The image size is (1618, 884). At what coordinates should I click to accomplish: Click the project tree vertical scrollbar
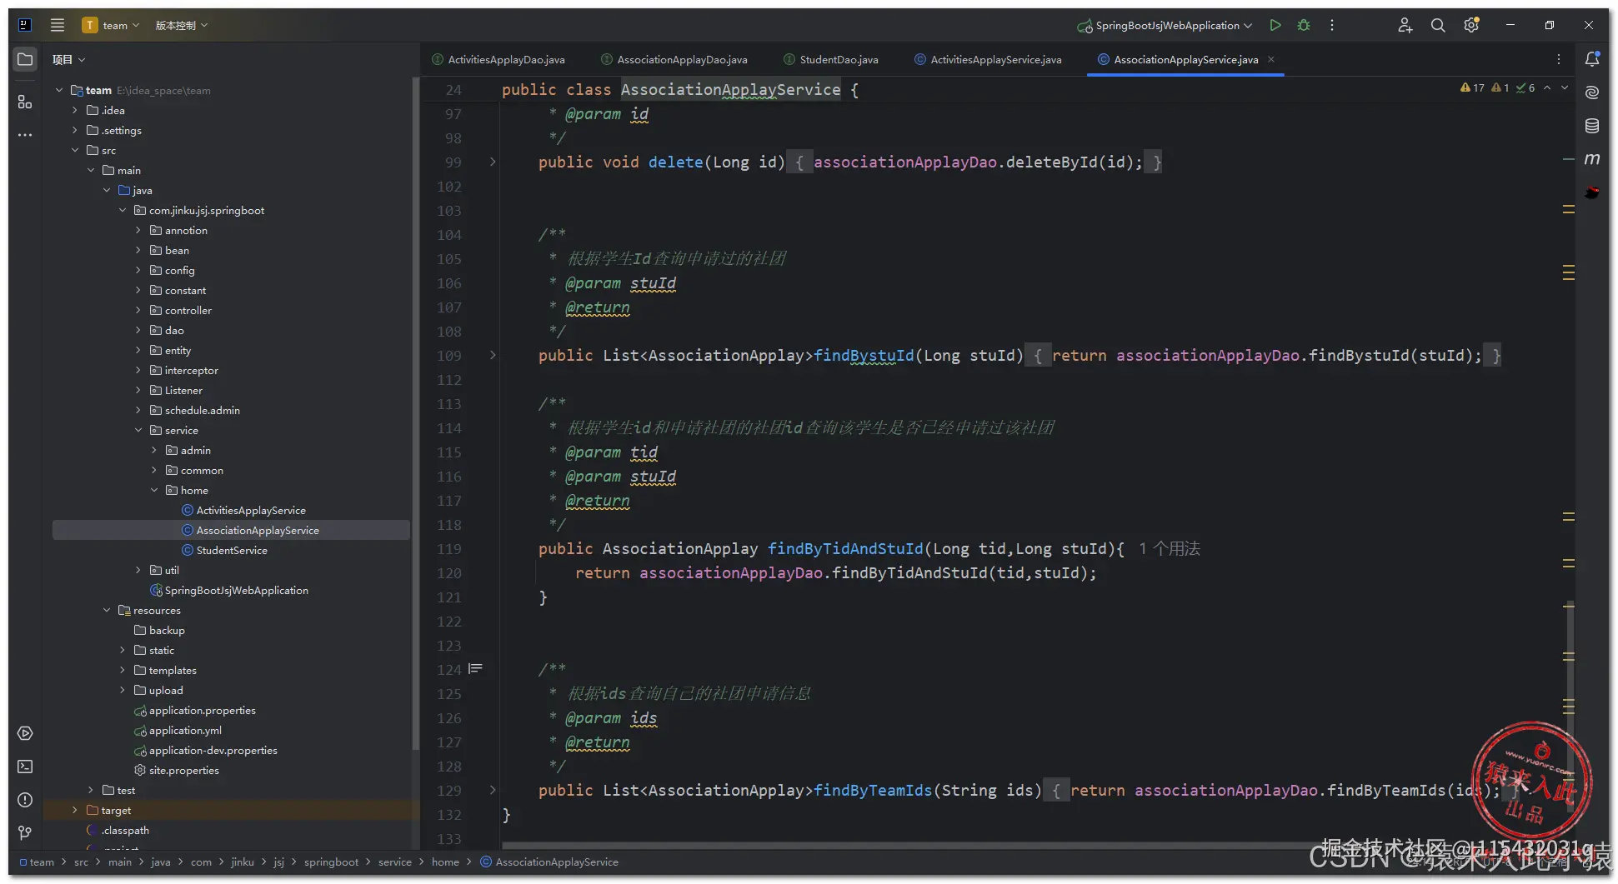pyautogui.click(x=415, y=412)
